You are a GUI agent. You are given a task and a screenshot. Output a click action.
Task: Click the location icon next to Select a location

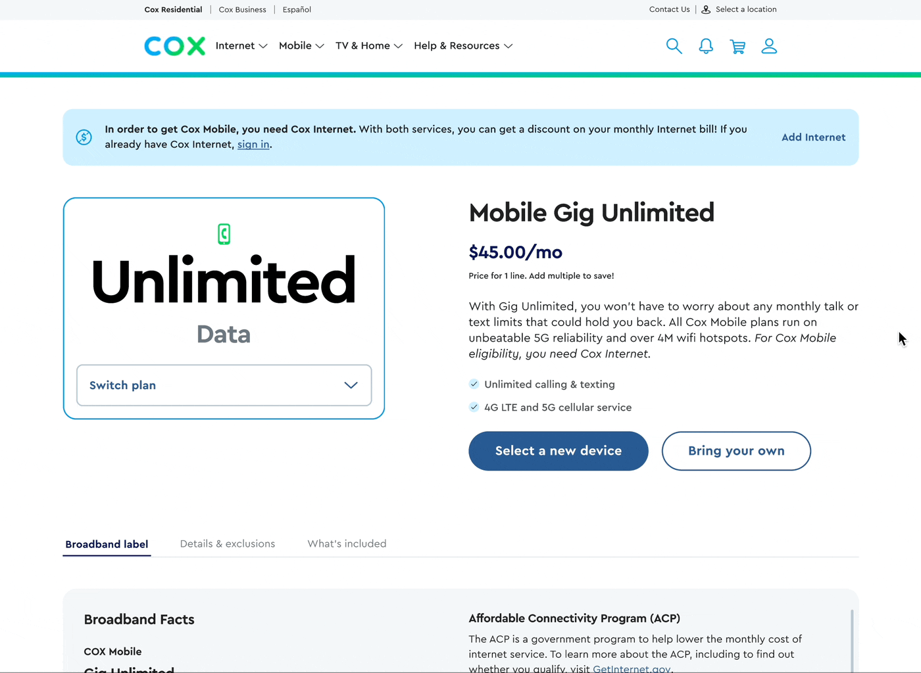click(705, 9)
